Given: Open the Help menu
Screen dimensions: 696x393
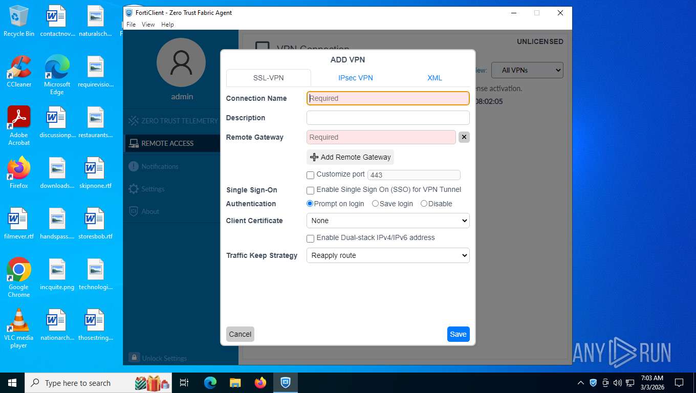Looking at the screenshot, I should pos(167,24).
